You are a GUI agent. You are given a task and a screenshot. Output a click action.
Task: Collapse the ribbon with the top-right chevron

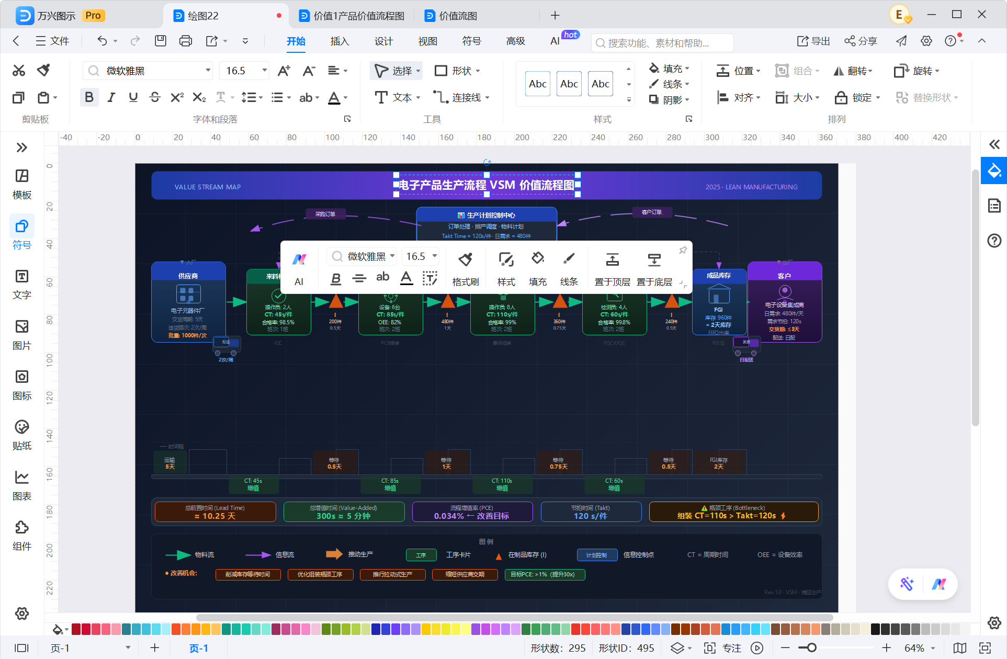pos(982,41)
